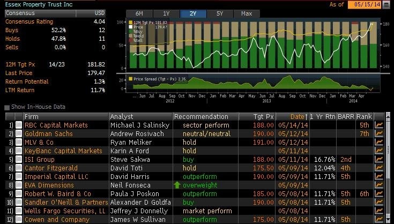
Task: Show chart for Cantor Fitzgerald row
Action: (x=378, y=168)
